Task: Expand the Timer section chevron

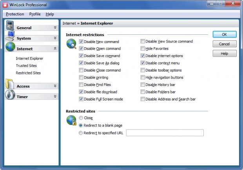Action: pos(55,97)
